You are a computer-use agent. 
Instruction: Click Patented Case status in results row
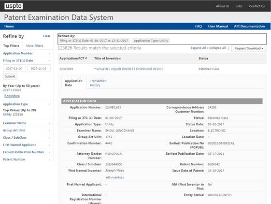click(x=209, y=69)
